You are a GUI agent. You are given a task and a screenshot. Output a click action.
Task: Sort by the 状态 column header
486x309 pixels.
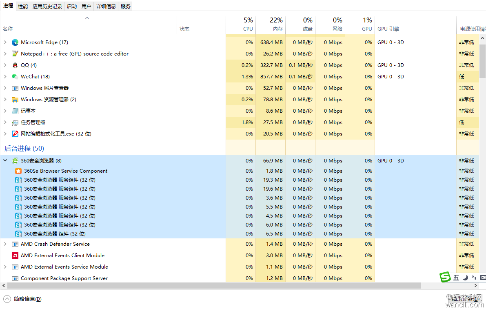[202, 25]
